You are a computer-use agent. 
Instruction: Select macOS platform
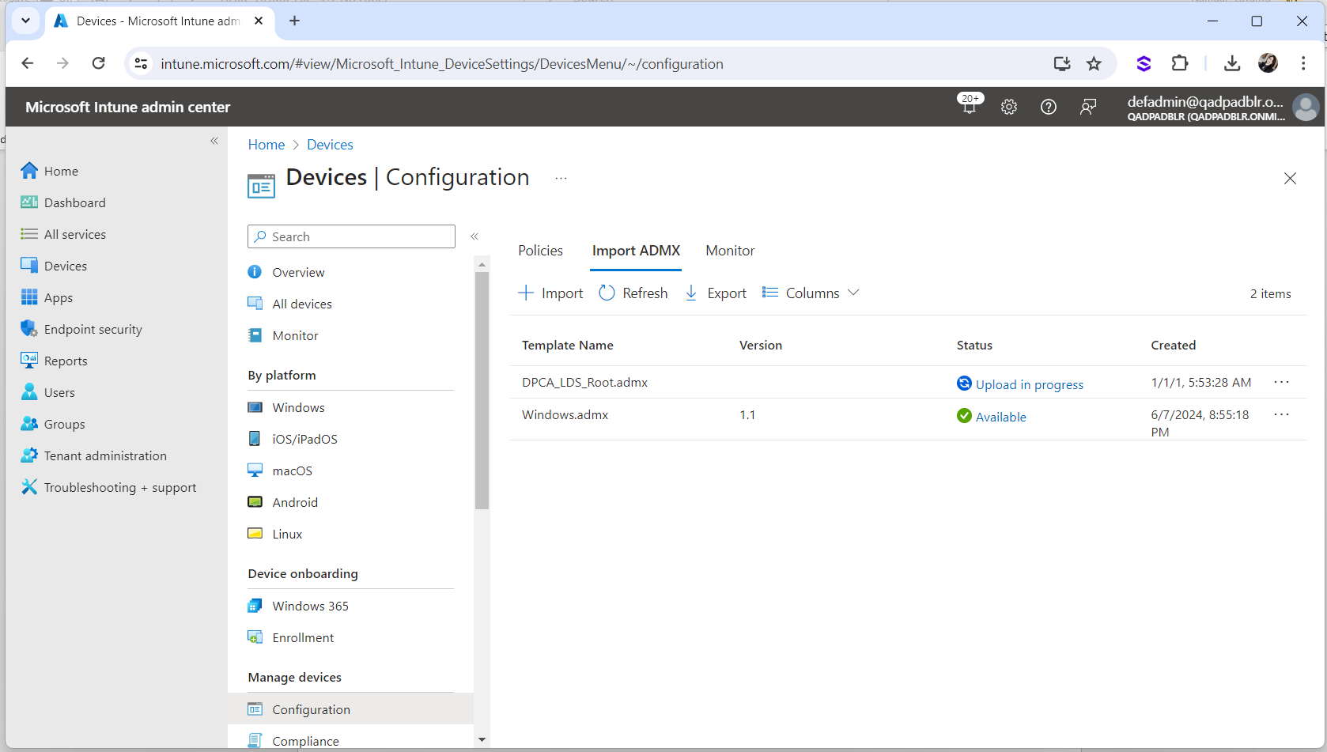click(292, 470)
